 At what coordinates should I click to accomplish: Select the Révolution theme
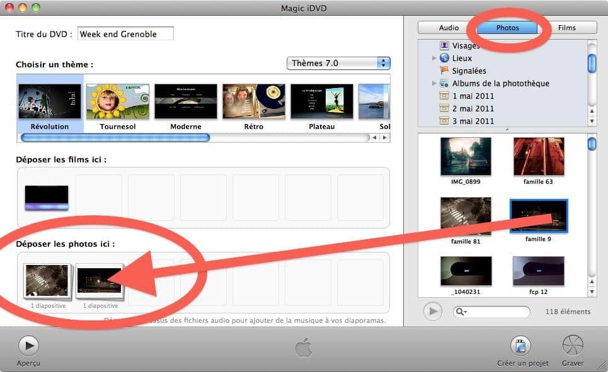(x=50, y=101)
